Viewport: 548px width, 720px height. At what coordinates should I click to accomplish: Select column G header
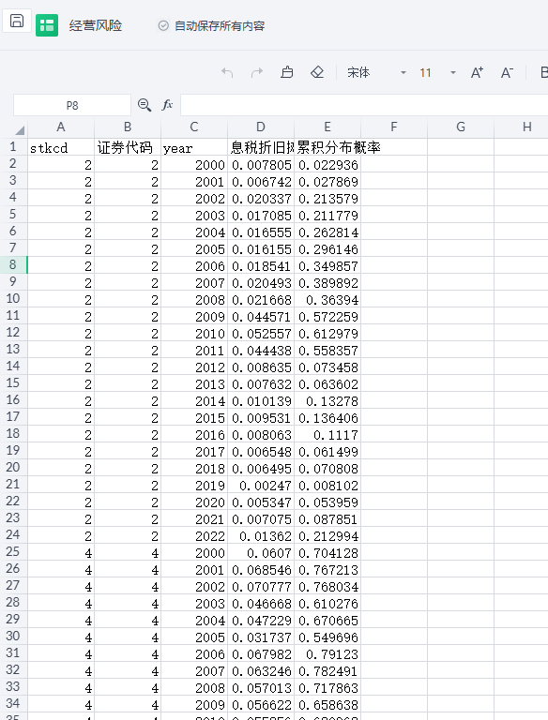pyautogui.click(x=461, y=127)
